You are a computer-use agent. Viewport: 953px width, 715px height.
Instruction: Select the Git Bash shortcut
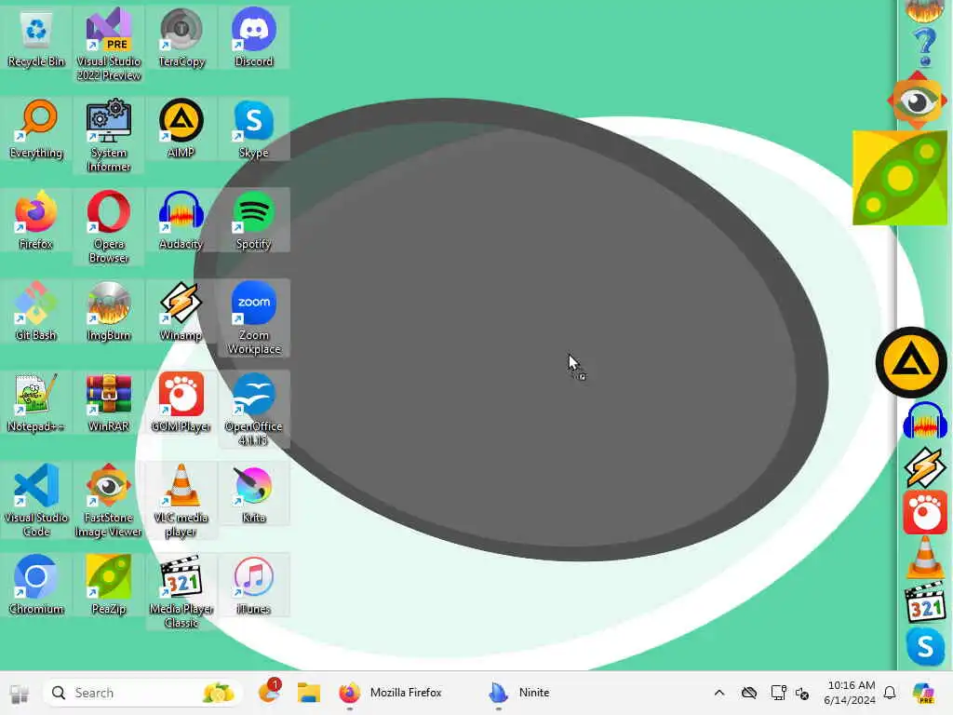click(36, 313)
